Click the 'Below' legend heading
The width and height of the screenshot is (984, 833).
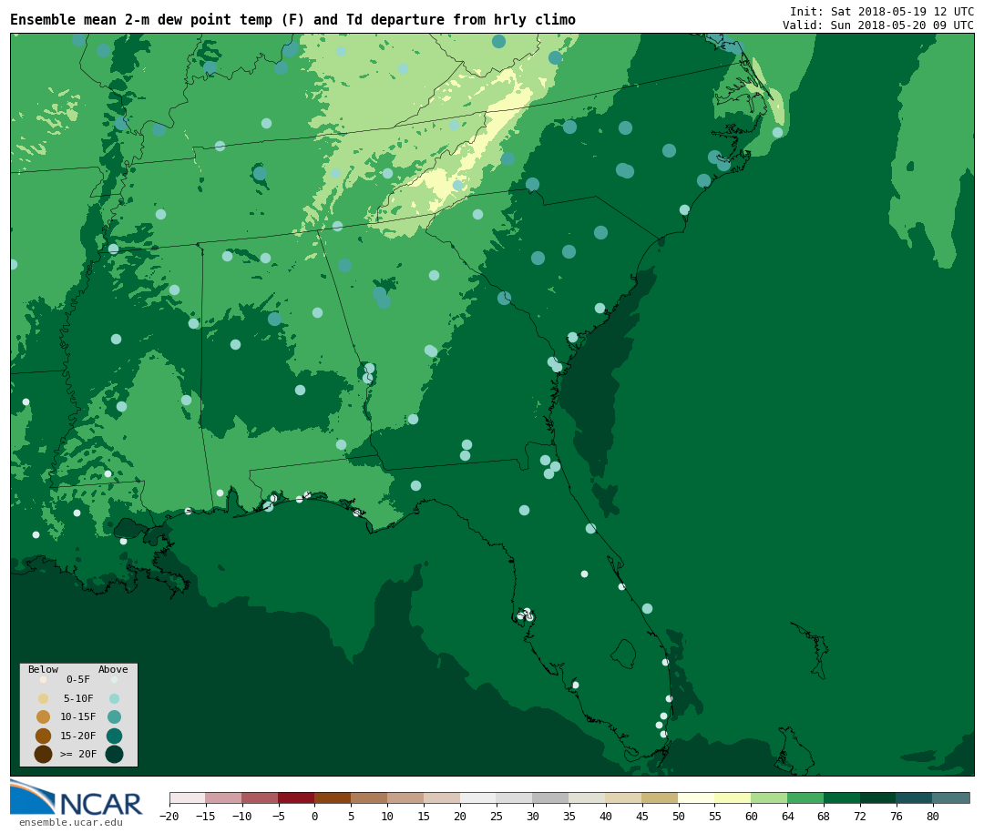[44, 669]
